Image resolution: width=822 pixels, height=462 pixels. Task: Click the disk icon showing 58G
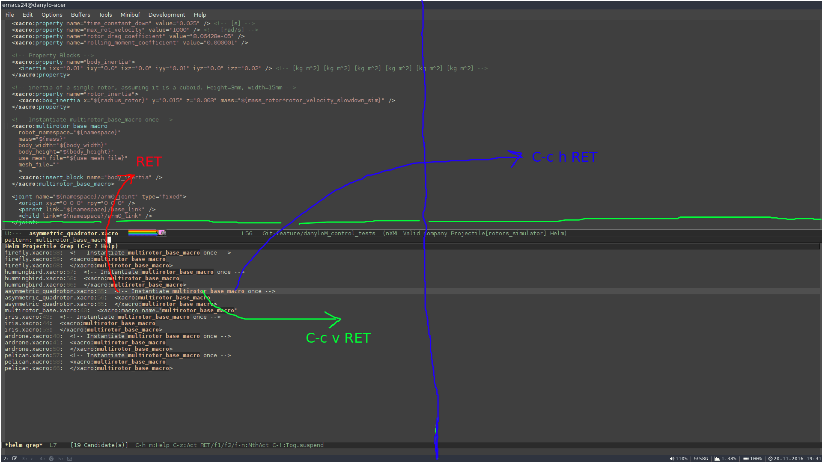pyautogui.click(x=697, y=459)
